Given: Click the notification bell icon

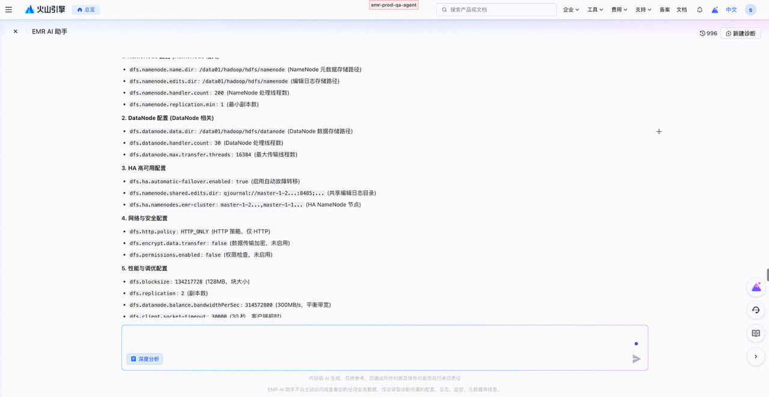Looking at the screenshot, I should [x=699, y=10].
